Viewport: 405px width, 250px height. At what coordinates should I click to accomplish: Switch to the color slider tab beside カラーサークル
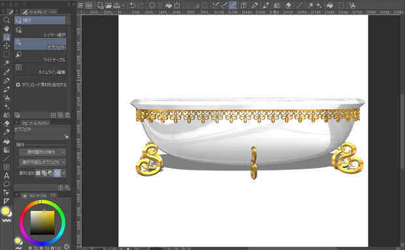(x=53, y=195)
